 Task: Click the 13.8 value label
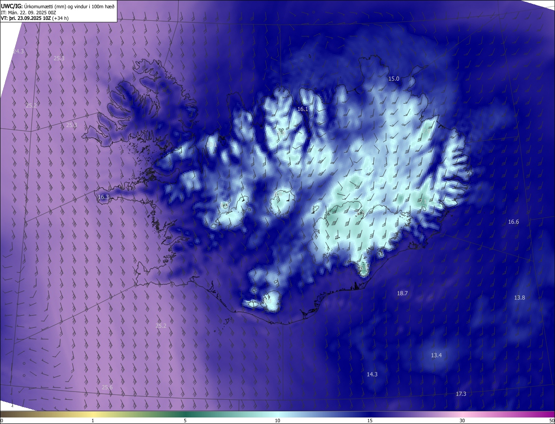click(519, 298)
